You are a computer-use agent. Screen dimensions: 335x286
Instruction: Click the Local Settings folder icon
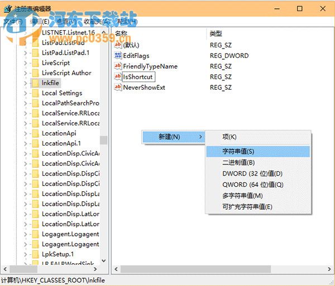click(35, 93)
